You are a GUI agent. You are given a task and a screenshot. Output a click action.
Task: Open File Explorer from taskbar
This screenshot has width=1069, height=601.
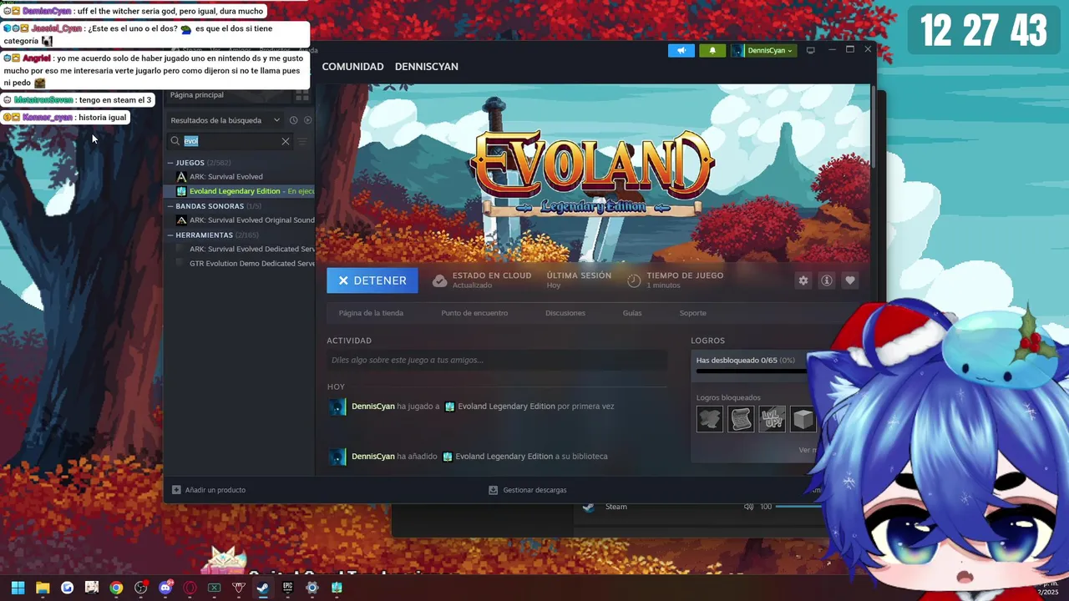pos(43,588)
